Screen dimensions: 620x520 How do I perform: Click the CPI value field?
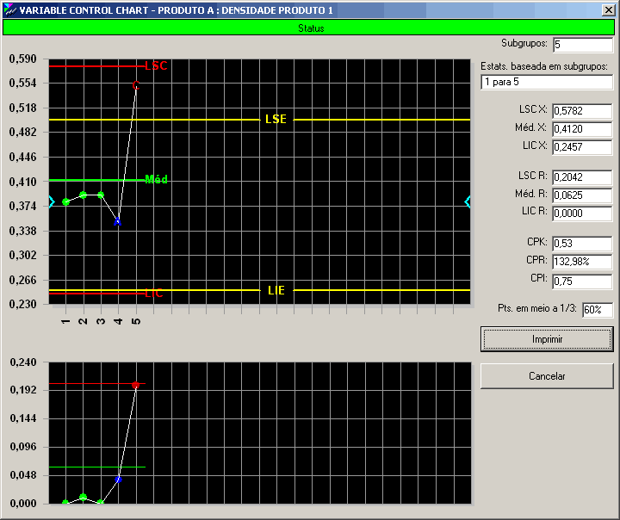[581, 281]
